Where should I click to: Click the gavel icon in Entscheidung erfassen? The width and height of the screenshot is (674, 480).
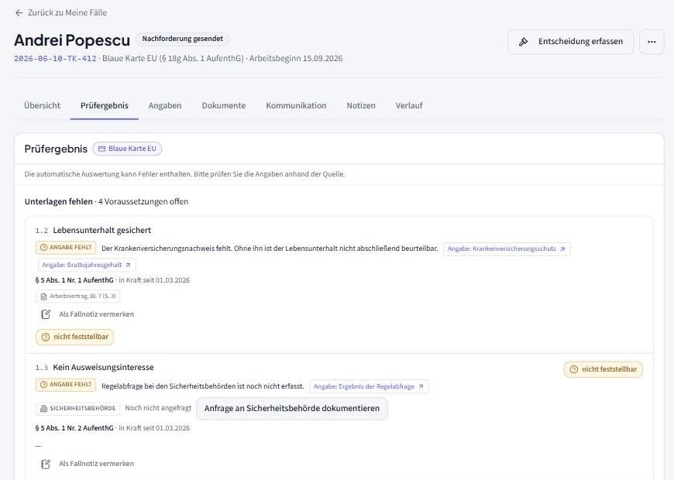click(x=523, y=42)
